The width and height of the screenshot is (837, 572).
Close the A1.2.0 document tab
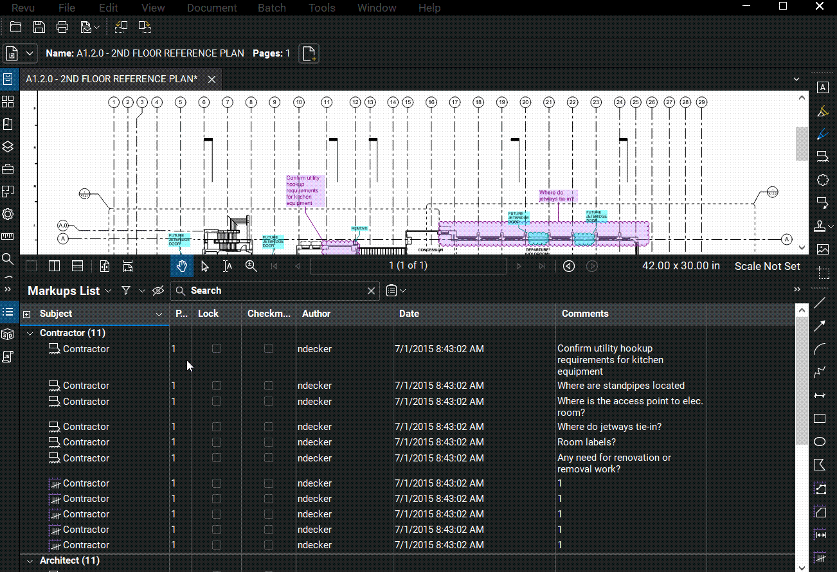212,80
